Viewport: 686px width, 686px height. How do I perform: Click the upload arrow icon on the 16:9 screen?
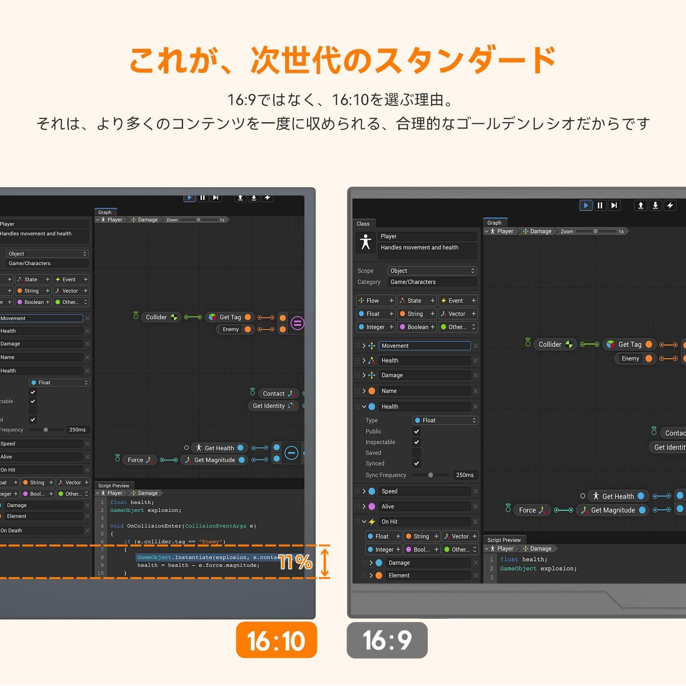tap(641, 205)
